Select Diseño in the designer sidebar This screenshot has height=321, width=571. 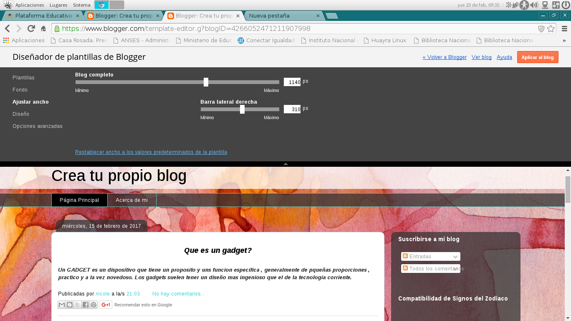pos(21,114)
